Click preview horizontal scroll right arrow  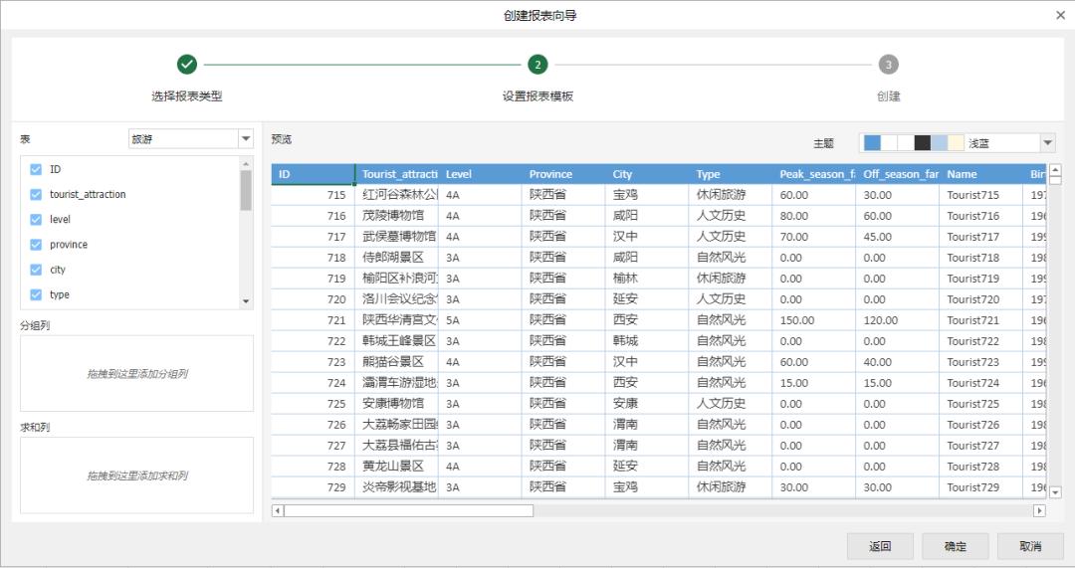[x=1039, y=510]
